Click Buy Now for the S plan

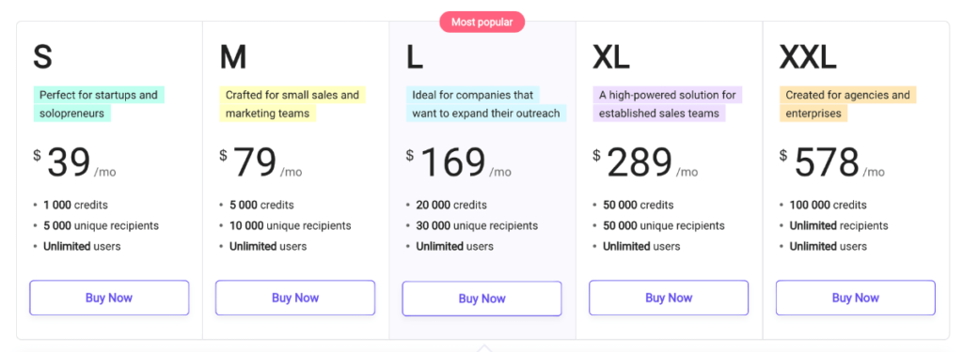click(109, 298)
